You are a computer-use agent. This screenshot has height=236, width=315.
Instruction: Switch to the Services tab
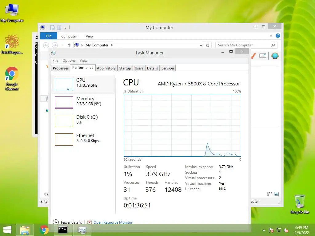[168, 68]
